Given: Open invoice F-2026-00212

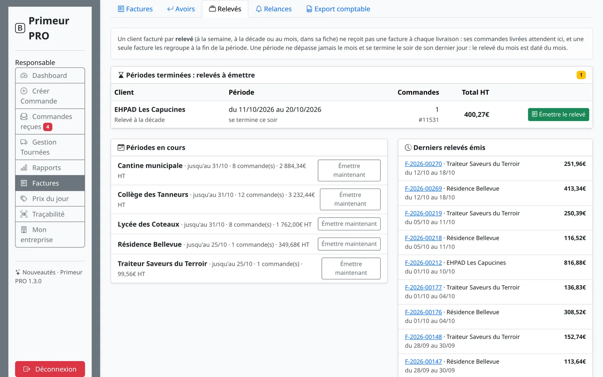Looking at the screenshot, I should 423,263.
